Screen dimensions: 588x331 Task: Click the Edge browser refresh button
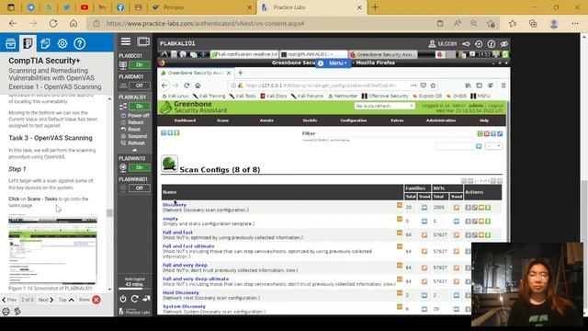[x=53, y=23]
